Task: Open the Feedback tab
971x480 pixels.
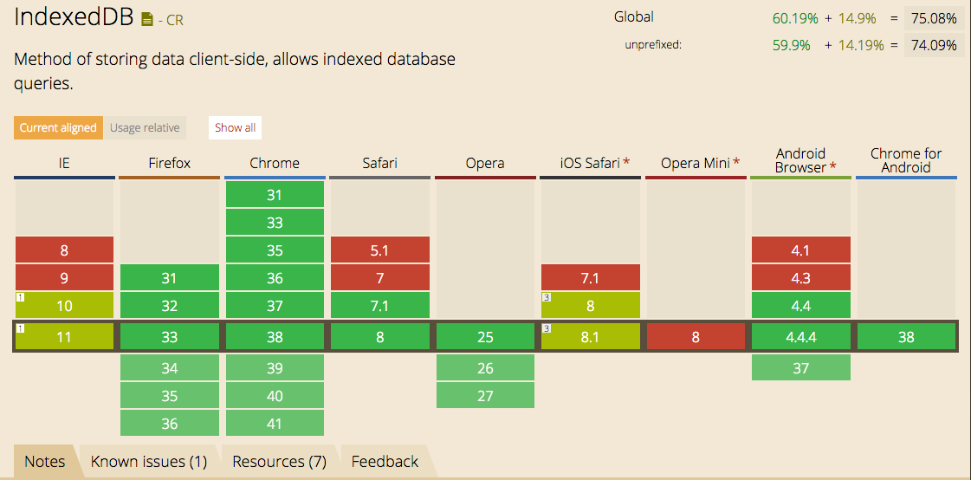Action: click(x=385, y=462)
